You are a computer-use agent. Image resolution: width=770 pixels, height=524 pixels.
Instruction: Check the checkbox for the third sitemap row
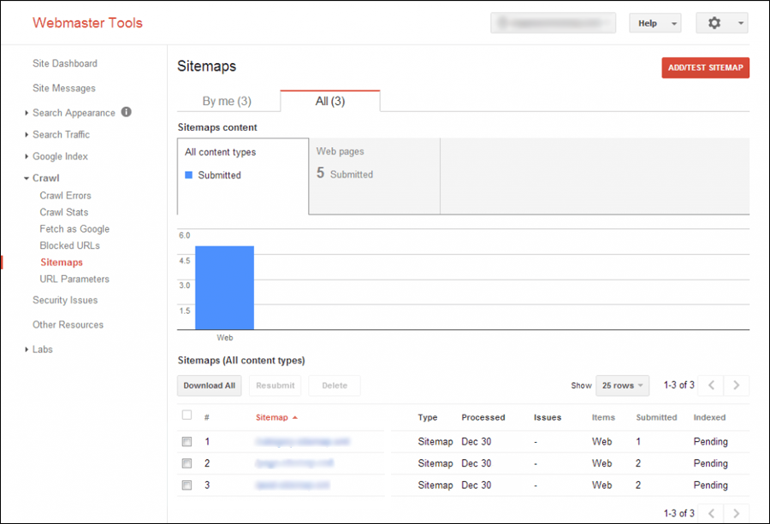tap(186, 485)
